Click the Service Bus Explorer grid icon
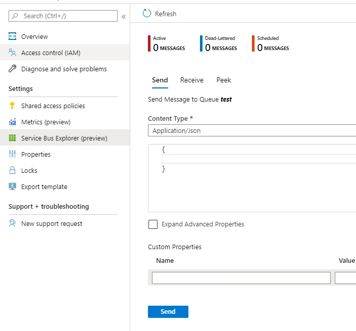 pos(13,138)
